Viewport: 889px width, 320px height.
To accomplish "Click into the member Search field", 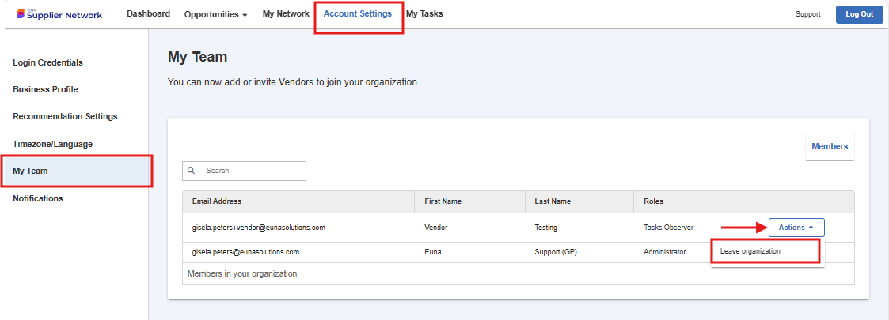I will click(244, 171).
